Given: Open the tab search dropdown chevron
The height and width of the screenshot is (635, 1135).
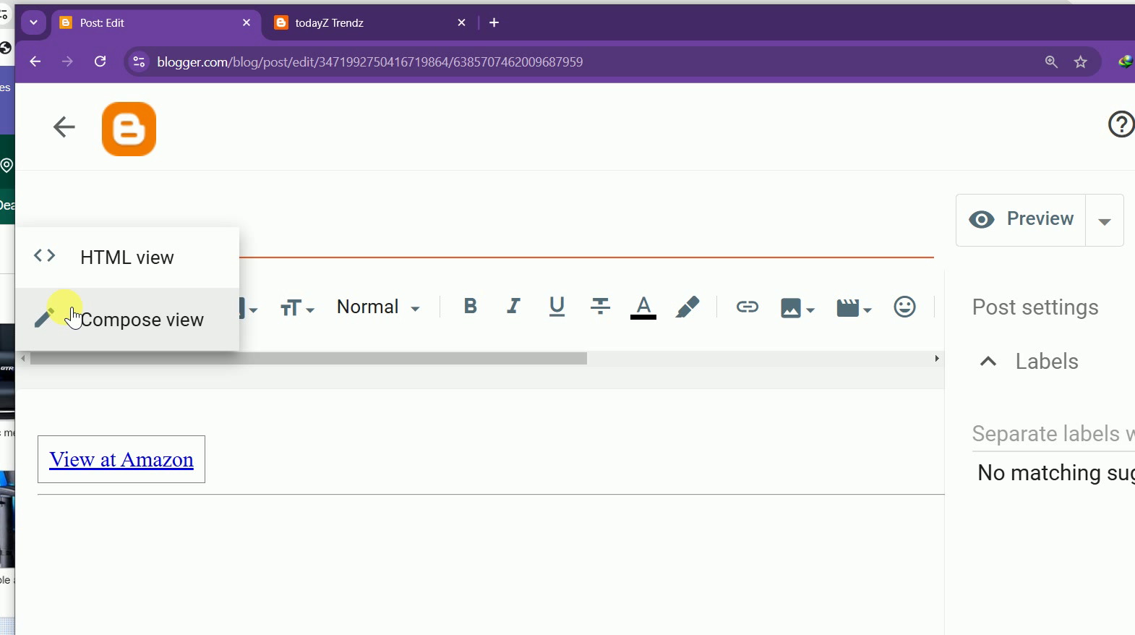Looking at the screenshot, I should (x=33, y=22).
